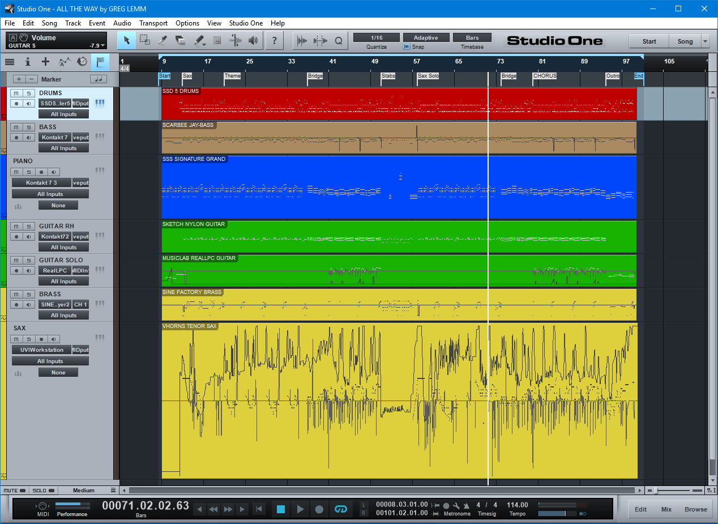Screen dimensions: 718x524
Task: Click the fast forward transport icon
Action: (228, 509)
